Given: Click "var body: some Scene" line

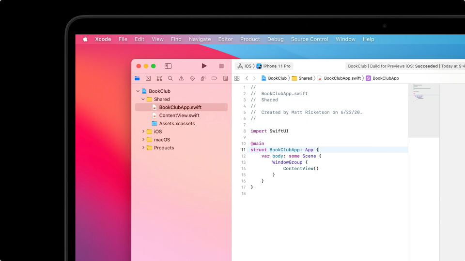Looking at the screenshot, I should 291,156.
